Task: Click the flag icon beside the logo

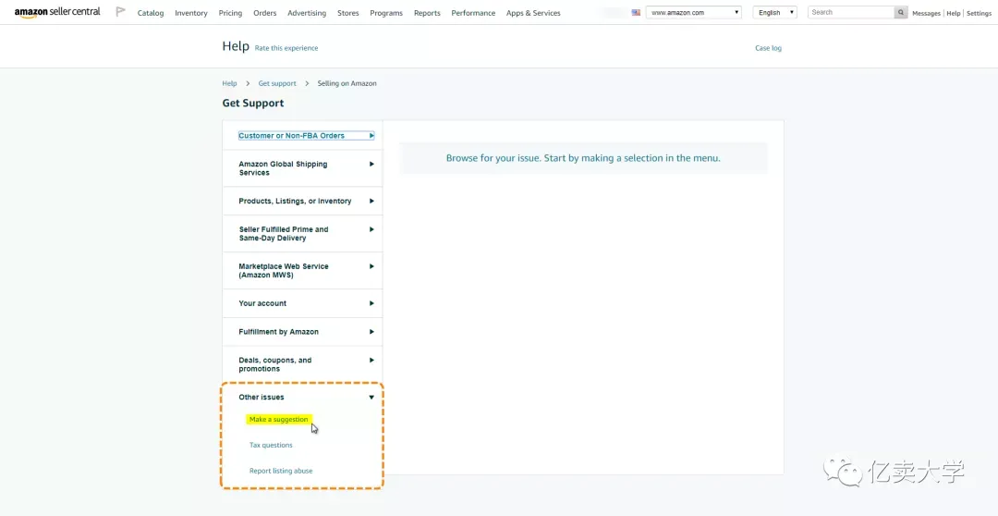Action: tap(120, 12)
